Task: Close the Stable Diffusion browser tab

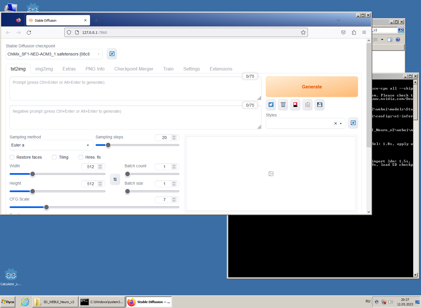Action: [x=85, y=20]
